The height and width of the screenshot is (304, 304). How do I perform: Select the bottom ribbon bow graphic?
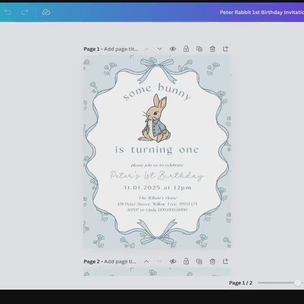[x=157, y=233]
